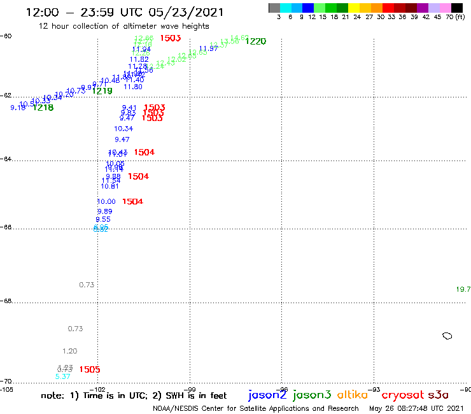Click the wave height value 10.00
The height and width of the screenshot is (414, 471).
(x=106, y=202)
